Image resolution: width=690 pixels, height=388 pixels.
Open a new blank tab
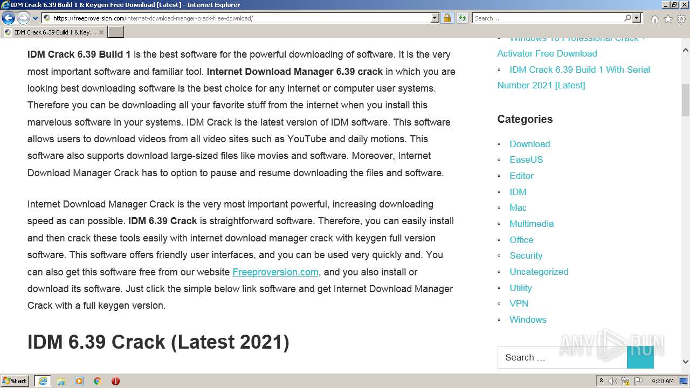pos(115,32)
